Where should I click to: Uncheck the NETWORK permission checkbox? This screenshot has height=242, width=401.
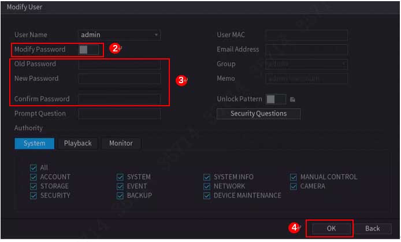tap(207, 187)
